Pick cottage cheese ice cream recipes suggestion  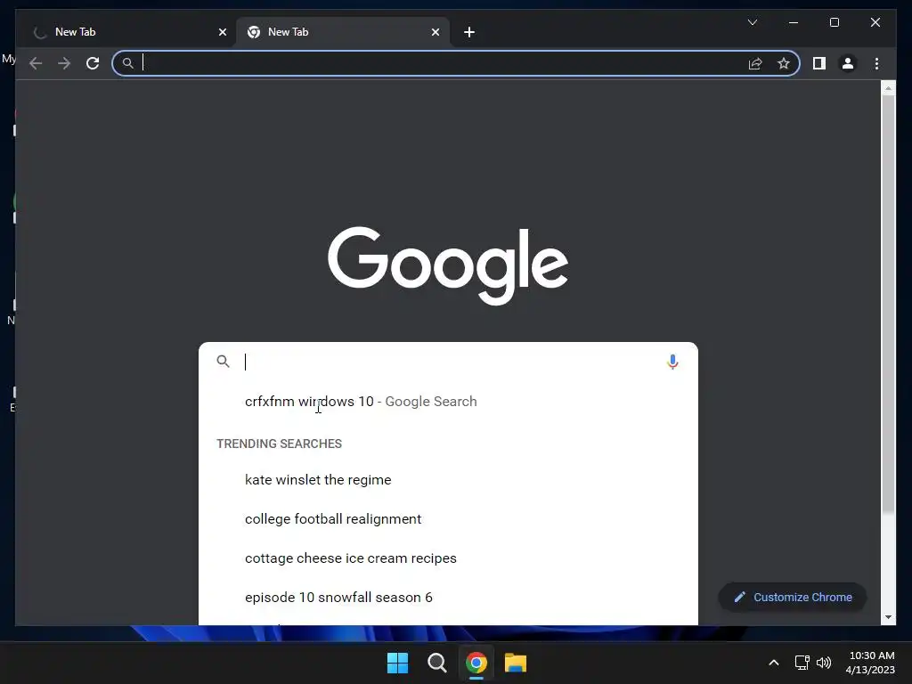point(448,558)
